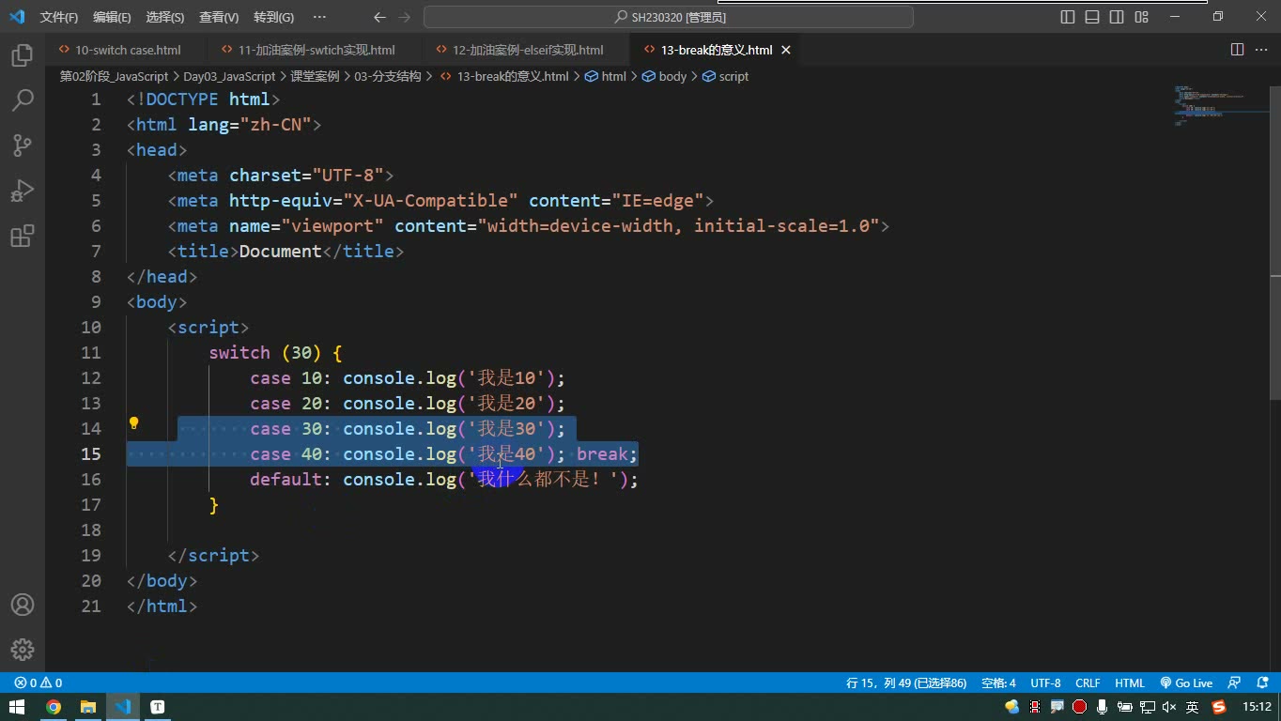Open the notifications bell in status bar
Image resolution: width=1281 pixels, height=721 pixels.
click(x=1261, y=683)
